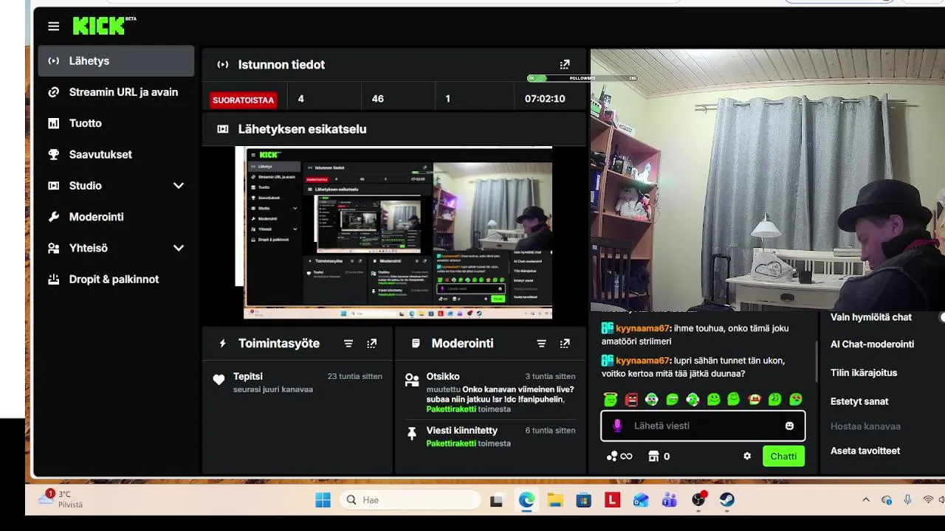945x531 pixels.
Task: Open Task View on the taskbar
Action: (496, 501)
